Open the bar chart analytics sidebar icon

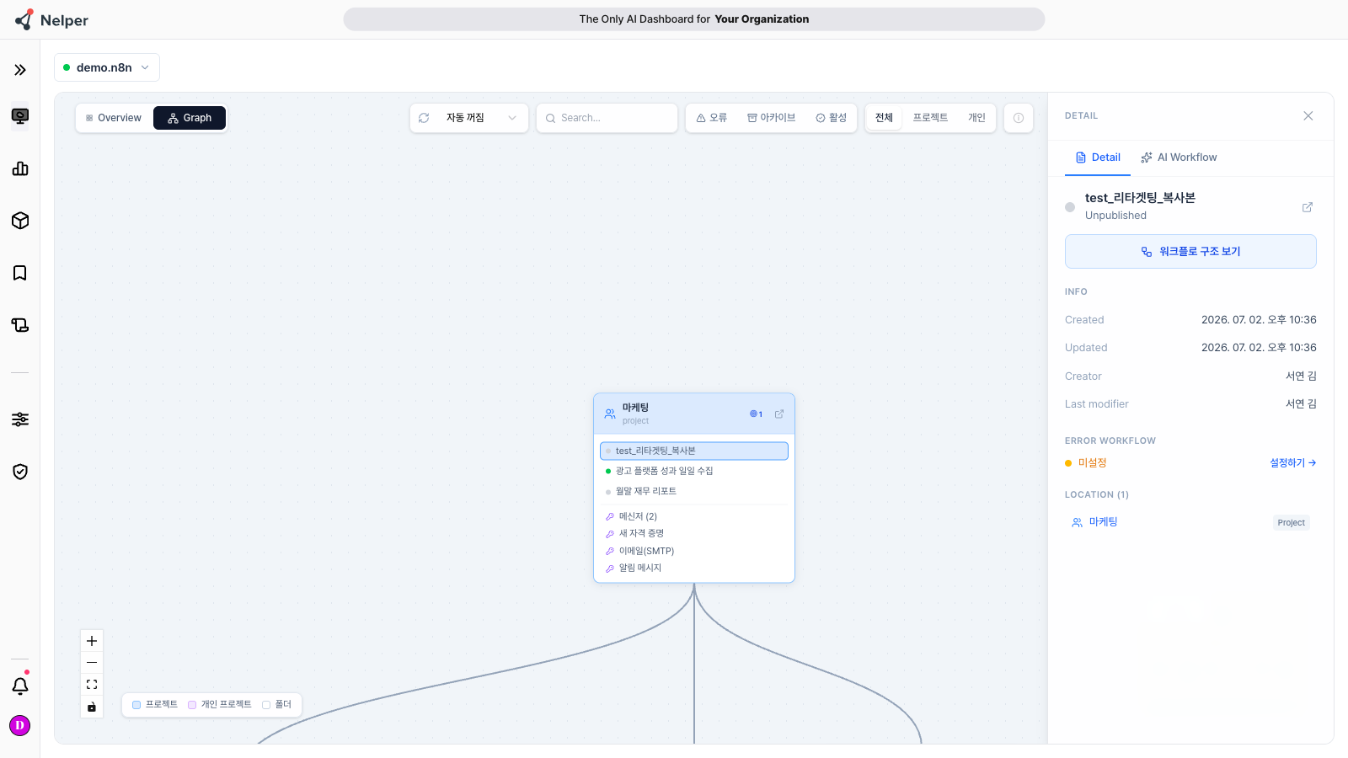coord(20,168)
